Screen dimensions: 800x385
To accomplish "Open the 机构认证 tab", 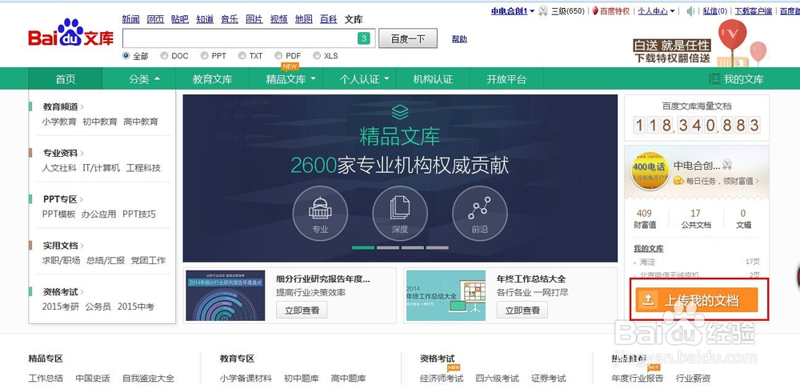I will pyautogui.click(x=433, y=79).
